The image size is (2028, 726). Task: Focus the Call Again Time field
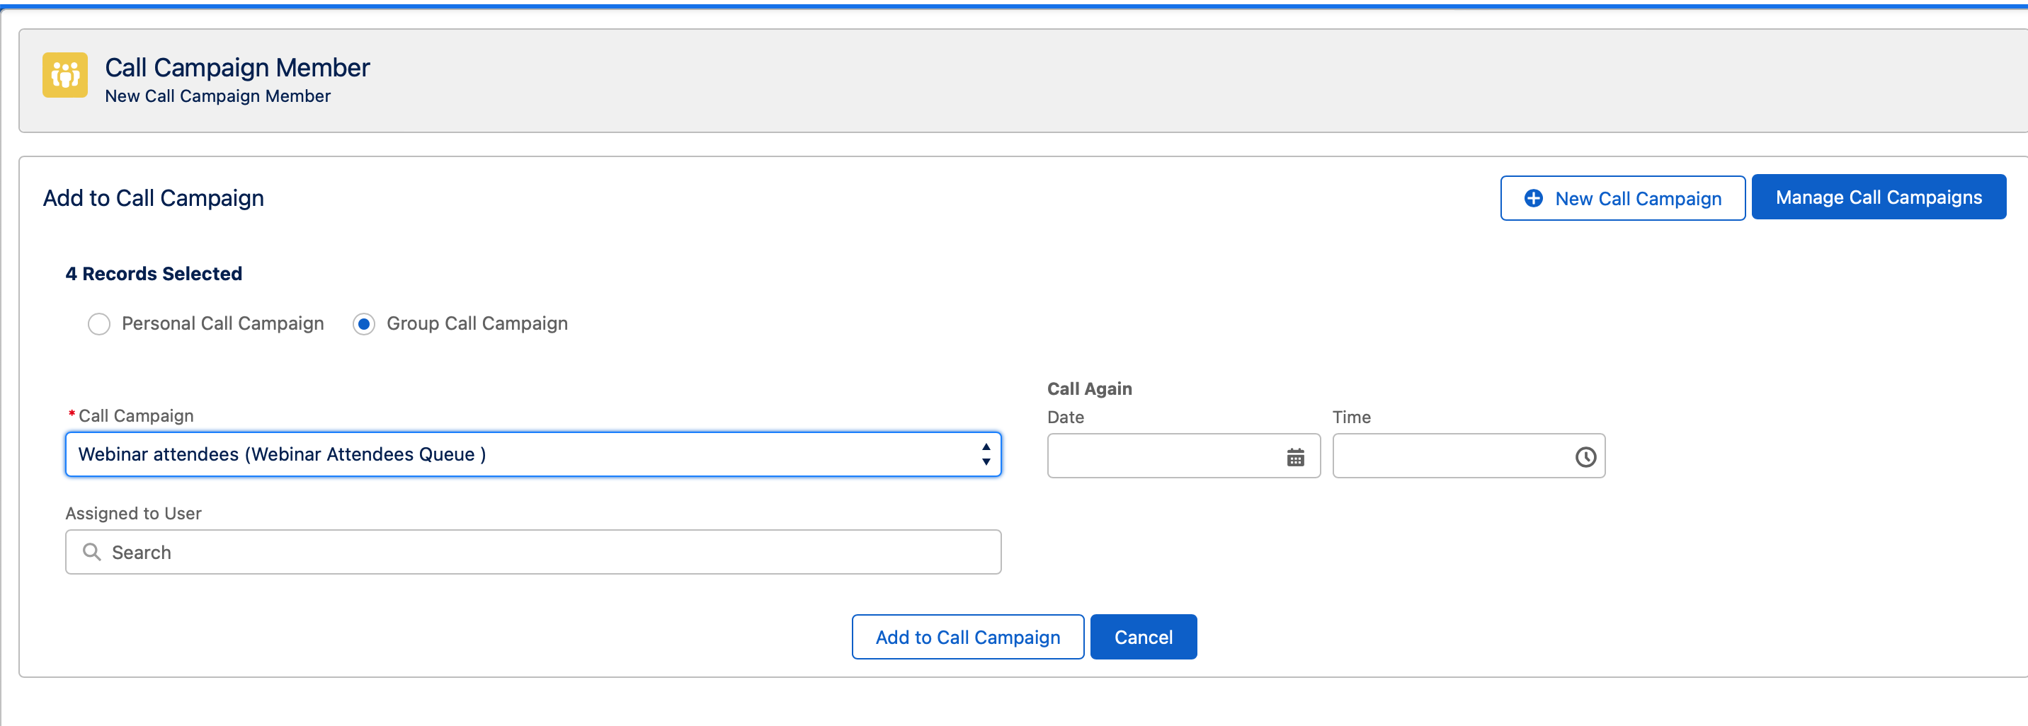[1469, 456]
